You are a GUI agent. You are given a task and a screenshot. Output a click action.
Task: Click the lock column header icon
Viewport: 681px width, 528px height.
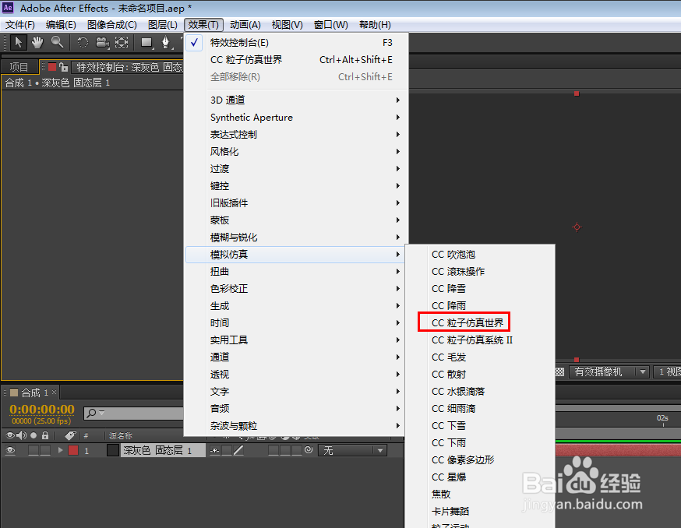pos(45,435)
